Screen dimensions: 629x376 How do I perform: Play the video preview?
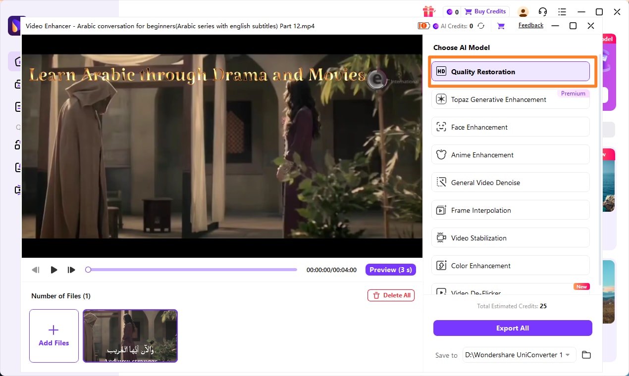54,270
